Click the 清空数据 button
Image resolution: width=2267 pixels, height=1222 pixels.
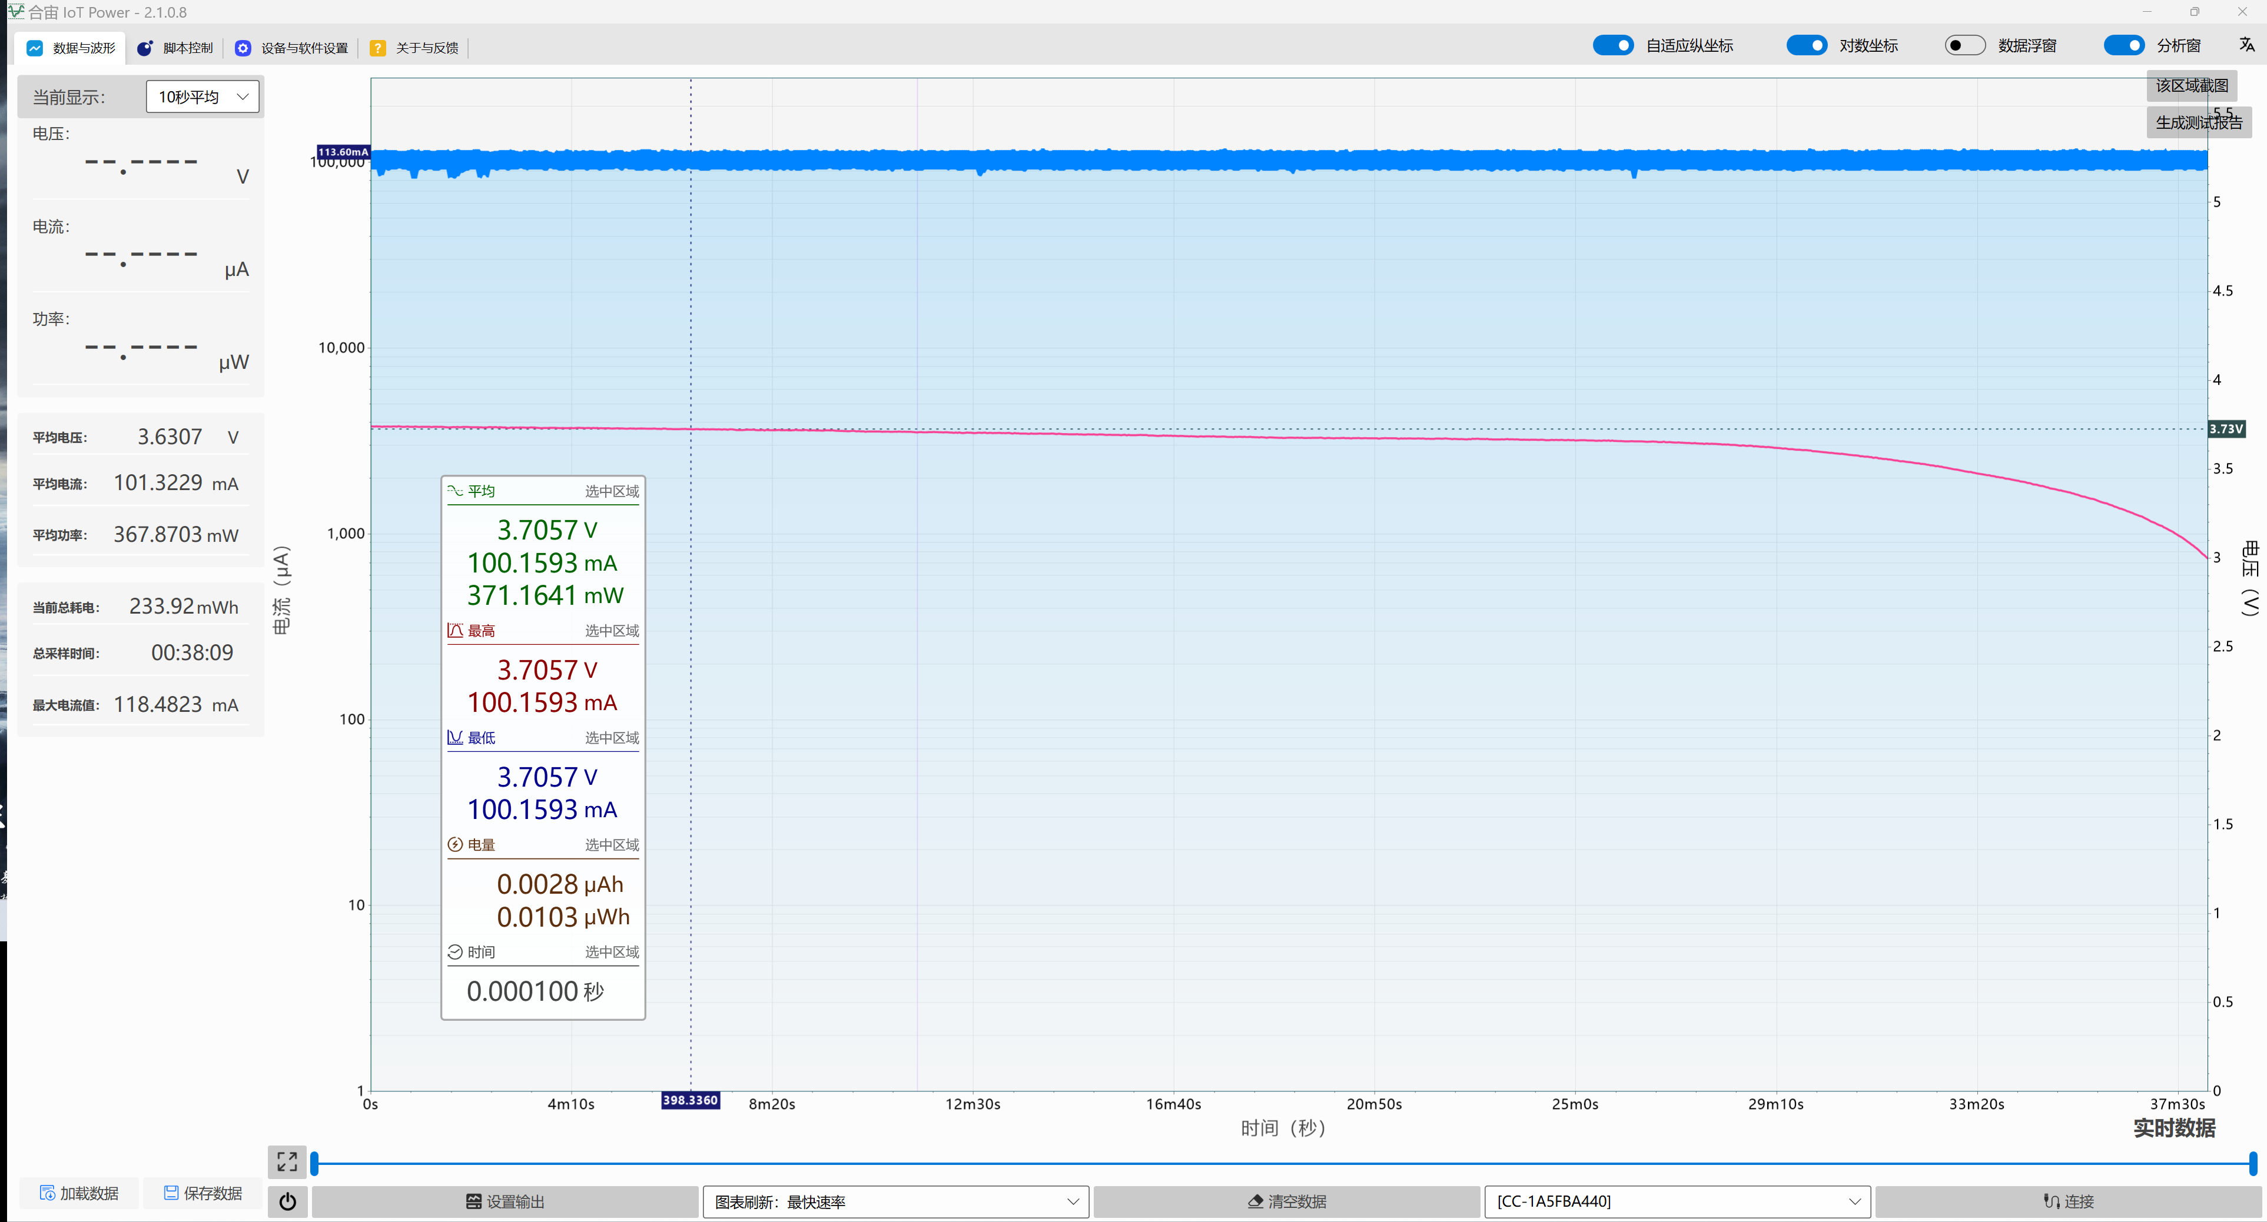pyautogui.click(x=1287, y=1201)
